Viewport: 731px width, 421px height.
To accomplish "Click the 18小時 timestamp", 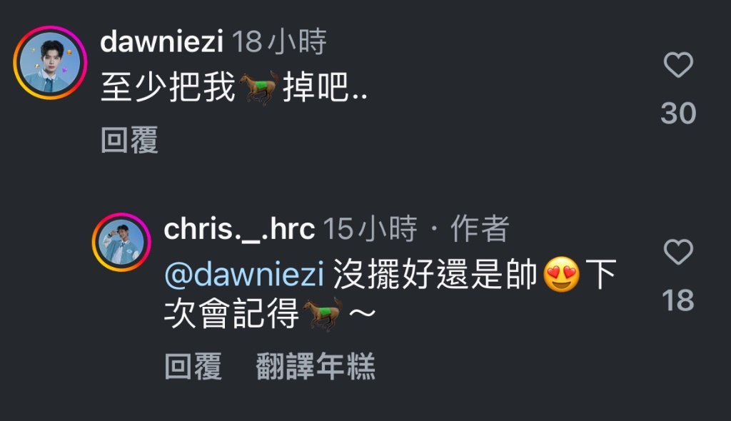I will pos(279,41).
